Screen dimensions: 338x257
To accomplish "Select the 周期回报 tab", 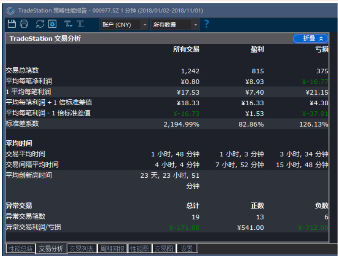I will [112, 248].
